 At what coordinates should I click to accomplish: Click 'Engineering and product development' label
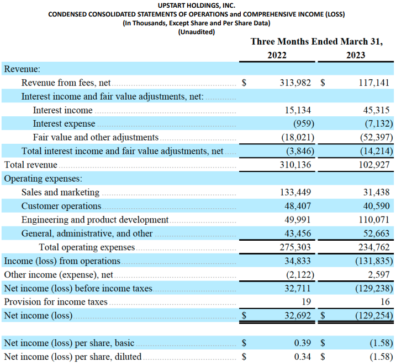95,220
